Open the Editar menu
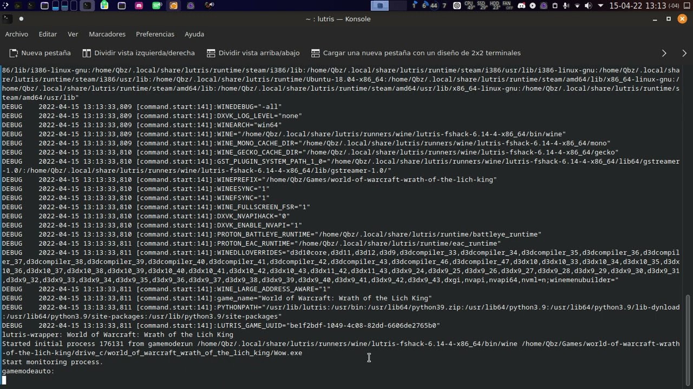This screenshot has height=389, width=693. tap(48, 34)
